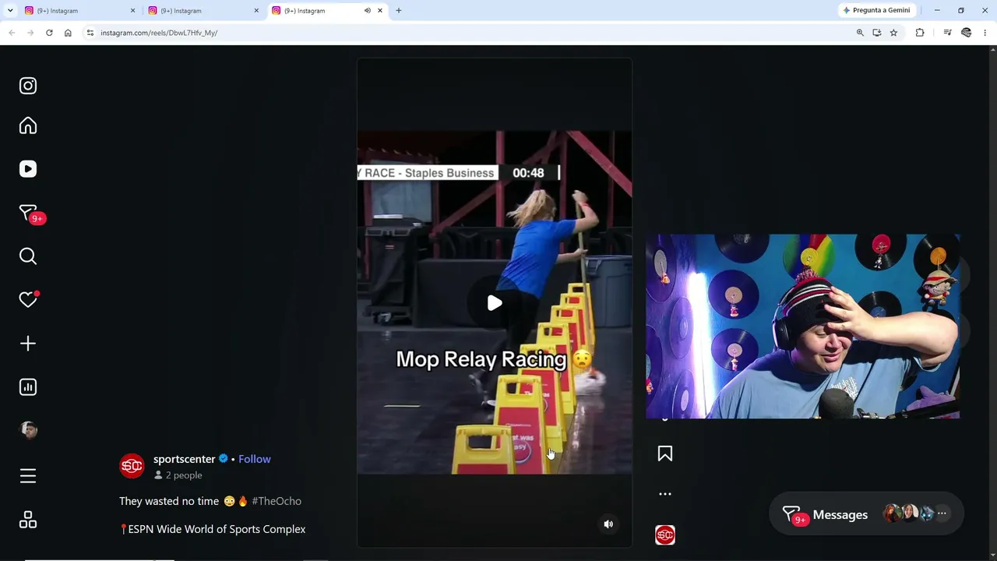This screenshot has height=561, width=997.
Task: Switch to the first Instagram tab
Action: click(x=78, y=11)
